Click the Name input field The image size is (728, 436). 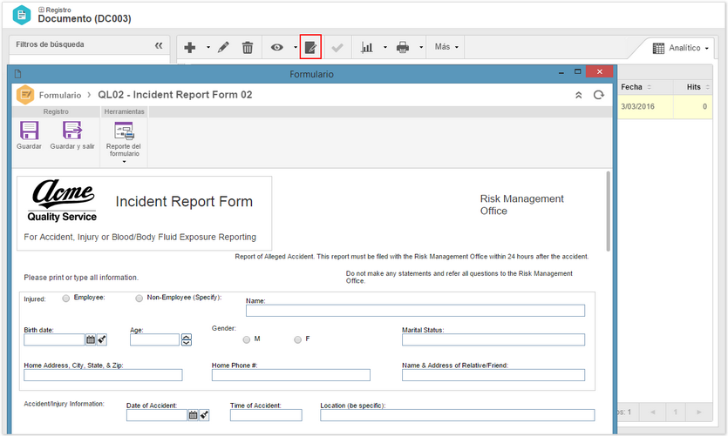tap(415, 311)
